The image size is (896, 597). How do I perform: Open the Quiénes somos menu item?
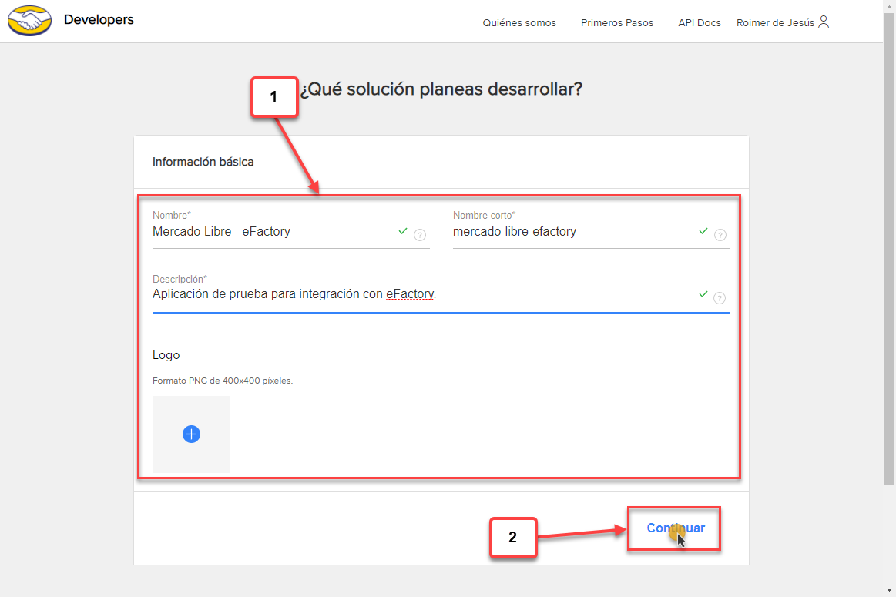pyautogui.click(x=519, y=23)
